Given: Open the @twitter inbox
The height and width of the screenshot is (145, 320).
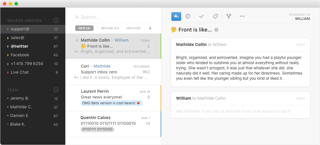Looking at the screenshot, I should point(32,46).
